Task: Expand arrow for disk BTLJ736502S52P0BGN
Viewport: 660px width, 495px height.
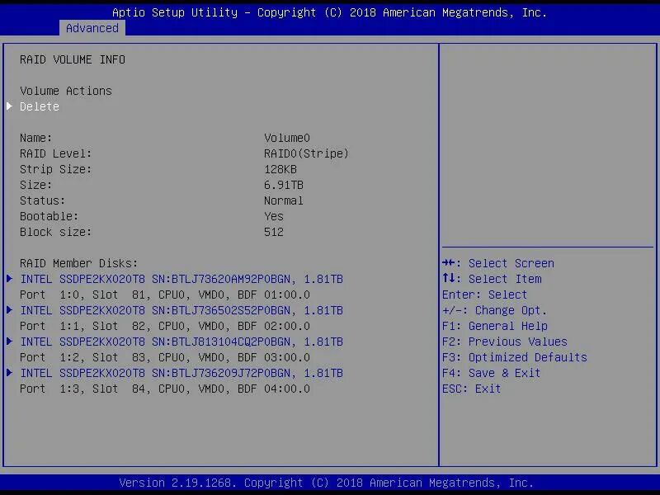Action: click(x=9, y=310)
